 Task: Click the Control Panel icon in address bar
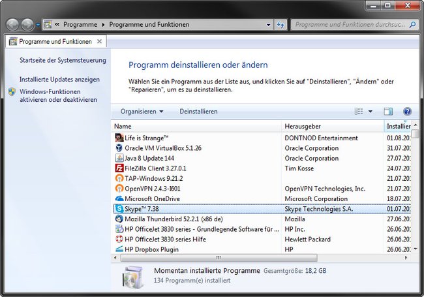coord(48,25)
